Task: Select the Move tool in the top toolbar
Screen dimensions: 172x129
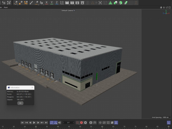Action: pyautogui.click(x=4, y=3)
